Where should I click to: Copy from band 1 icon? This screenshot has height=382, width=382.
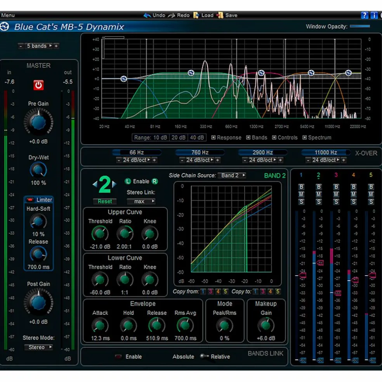203,292
